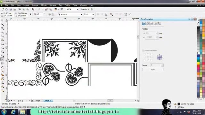Switch to the Page 1 tab

click(38, 101)
